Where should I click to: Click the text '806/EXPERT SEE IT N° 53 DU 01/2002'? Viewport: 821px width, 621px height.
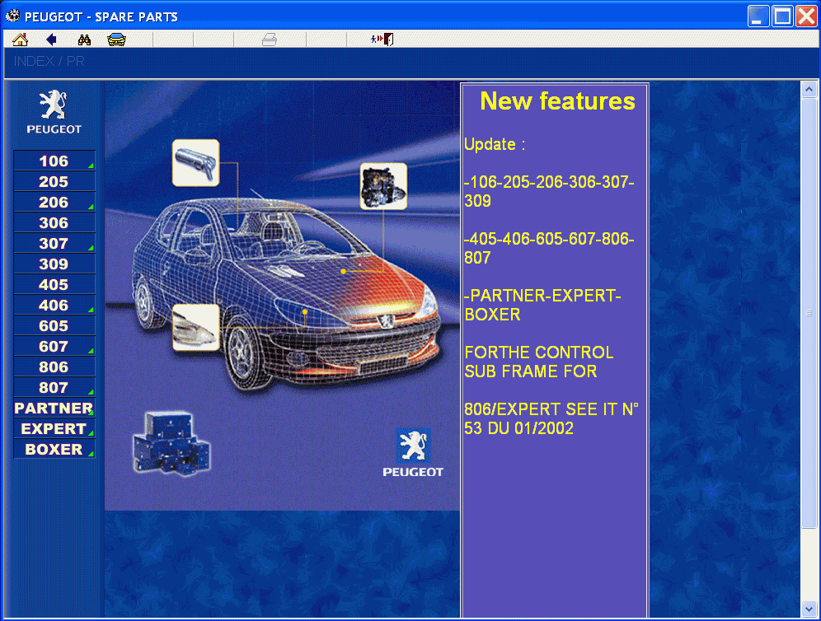551,418
